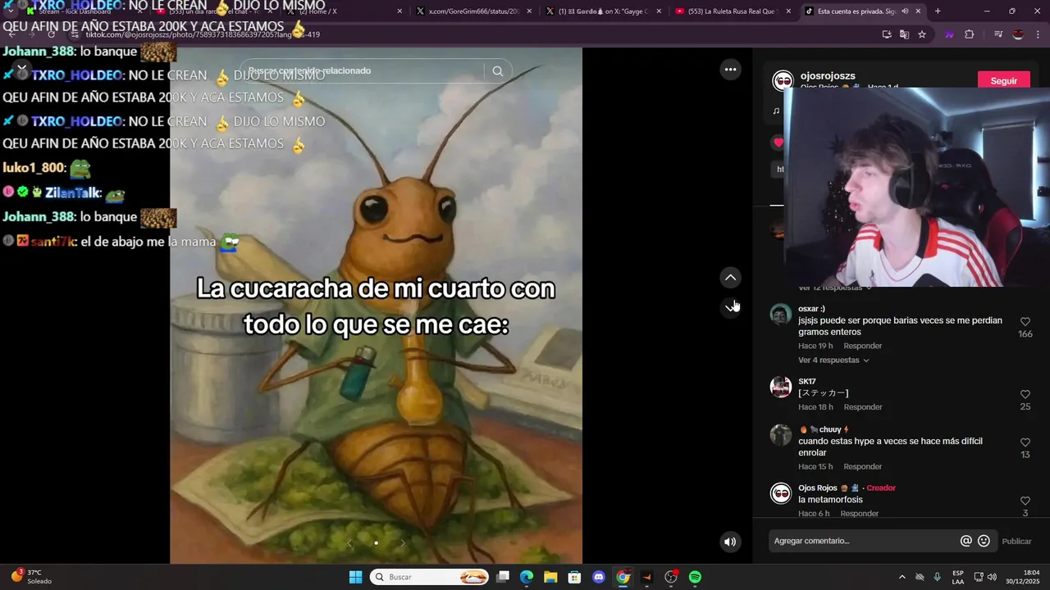The width and height of the screenshot is (1050, 590).
Task: Open SK17's avatar
Action: (781, 387)
